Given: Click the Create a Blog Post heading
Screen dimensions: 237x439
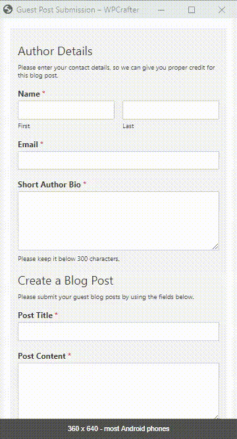Looking at the screenshot, I should pos(66,281).
